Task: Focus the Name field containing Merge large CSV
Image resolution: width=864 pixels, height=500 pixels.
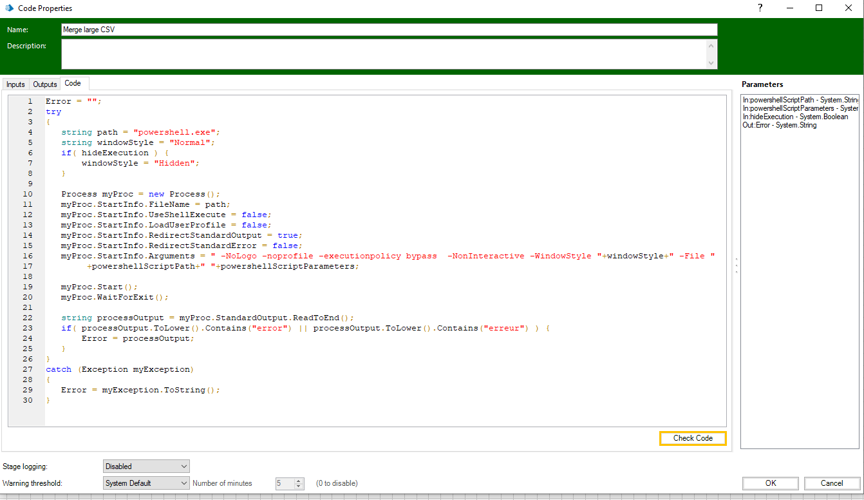Action: pos(389,30)
